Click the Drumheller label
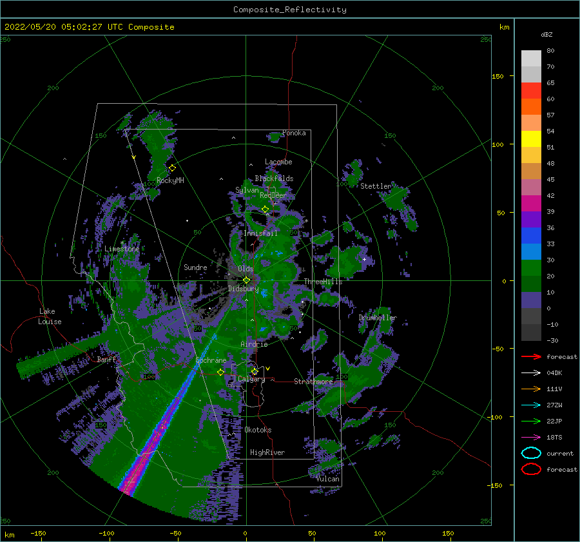This screenshot has width=580, height=542. click(378, 318)
